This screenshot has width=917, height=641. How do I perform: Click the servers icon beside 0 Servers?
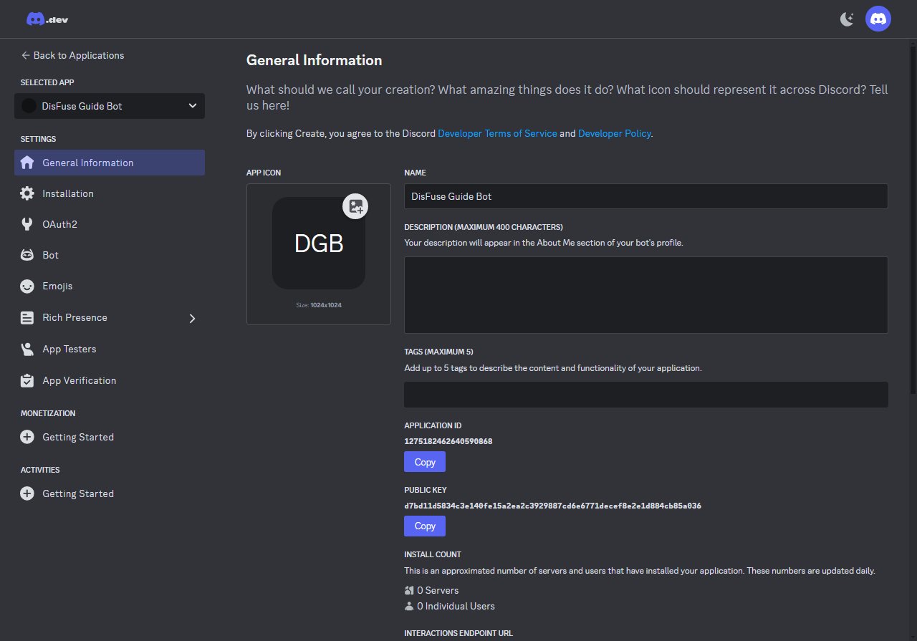(x=409, y=590)
